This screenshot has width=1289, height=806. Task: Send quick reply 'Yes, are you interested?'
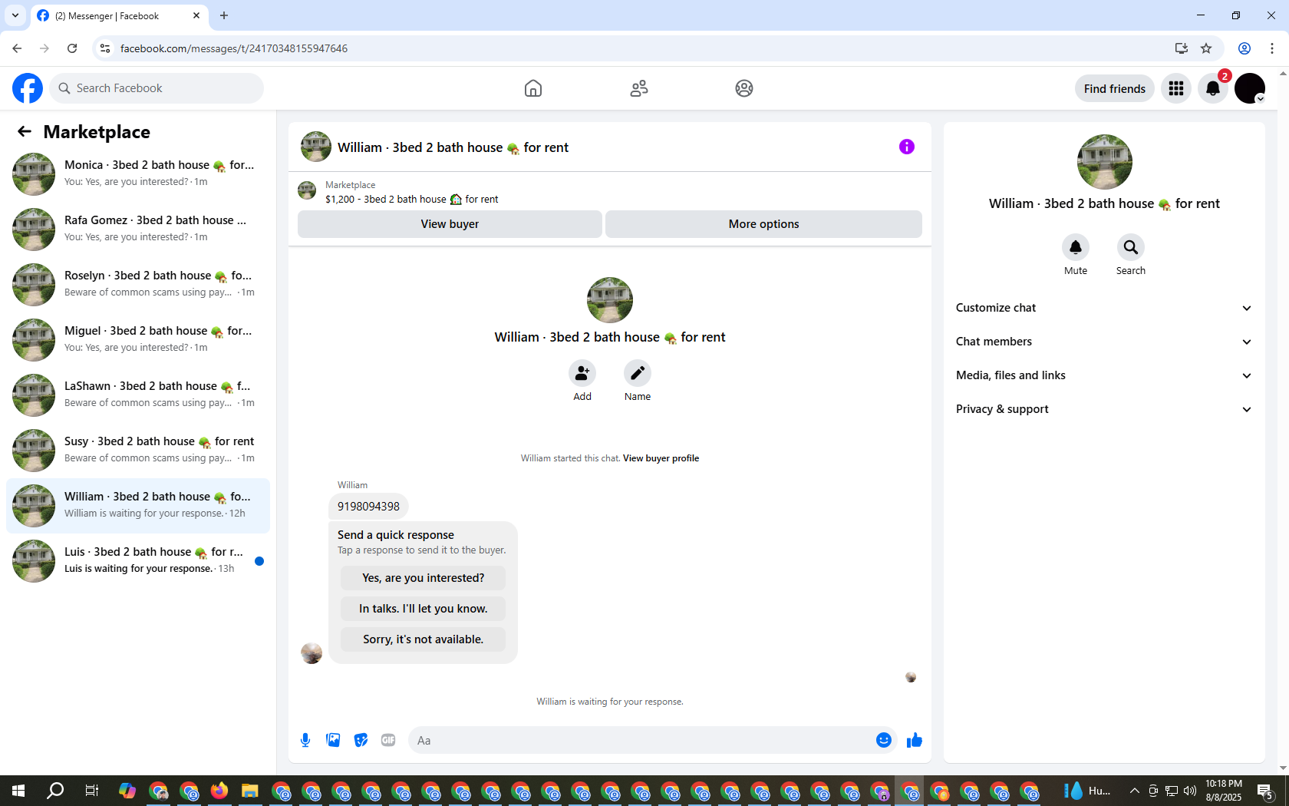[423, 578]
